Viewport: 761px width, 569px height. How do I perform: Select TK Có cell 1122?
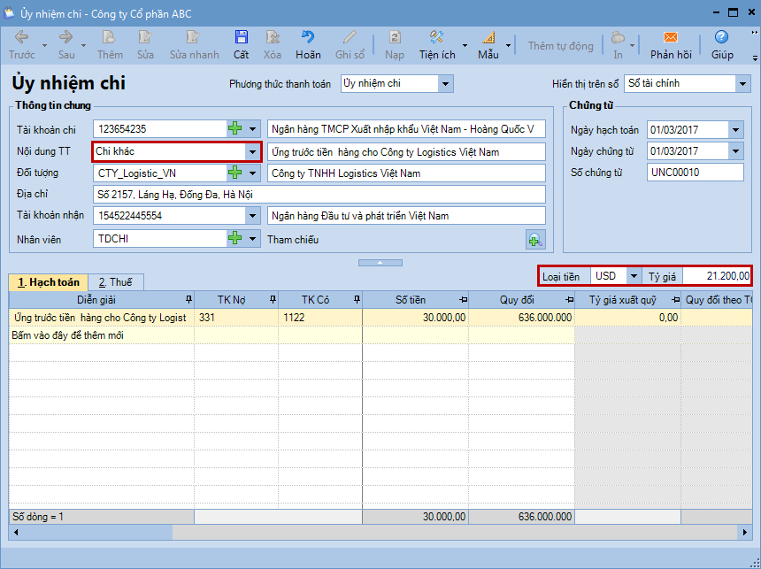pyautogui.click(x=320, y=318)
